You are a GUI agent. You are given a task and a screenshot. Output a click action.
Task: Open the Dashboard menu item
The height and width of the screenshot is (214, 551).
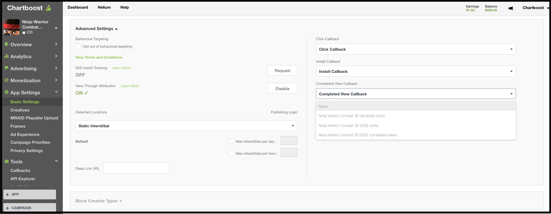coord(78,7)
